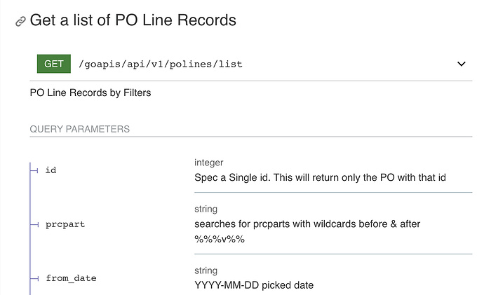Click the 'string' type label for from_date
This screenshot has height=295, width=484.
pyautogui.click(x=206, y=270)
